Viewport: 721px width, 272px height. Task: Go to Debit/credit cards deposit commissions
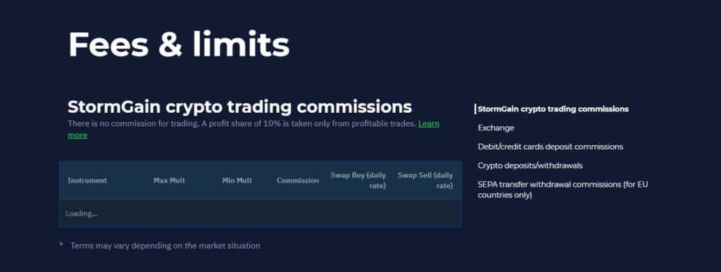click(551, 147)
